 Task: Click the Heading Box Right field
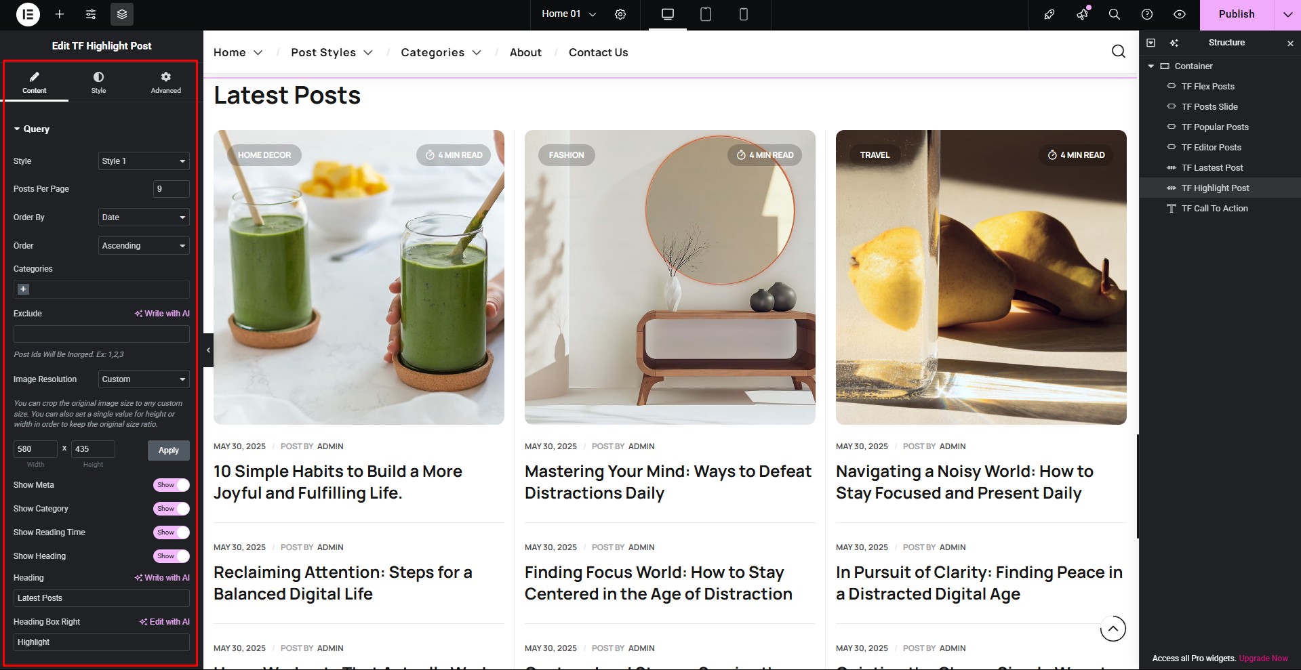pos(102,642)
